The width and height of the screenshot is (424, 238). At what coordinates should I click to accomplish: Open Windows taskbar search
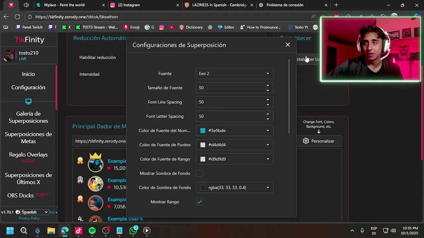(24, 230)
